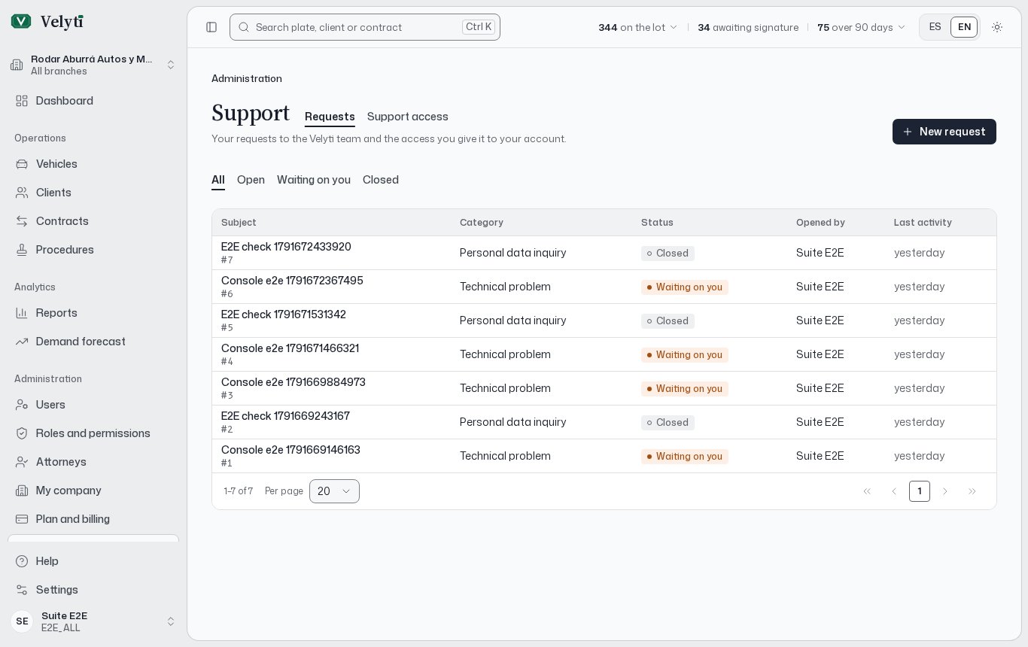Open Procedures in the sidebar
1028x647 pixels.
(x=93, y=250)
